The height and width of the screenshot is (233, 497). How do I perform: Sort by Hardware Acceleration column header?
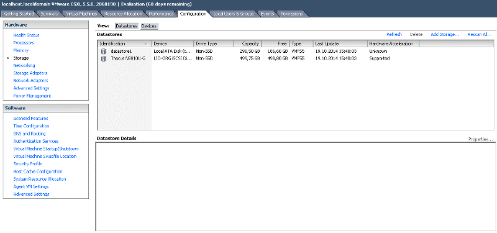click(x=393, y=43)
